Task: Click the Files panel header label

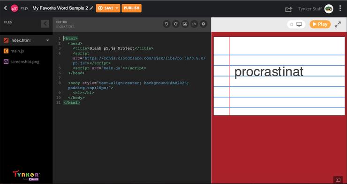Action: pyautogui.click(x=8, y=22)
